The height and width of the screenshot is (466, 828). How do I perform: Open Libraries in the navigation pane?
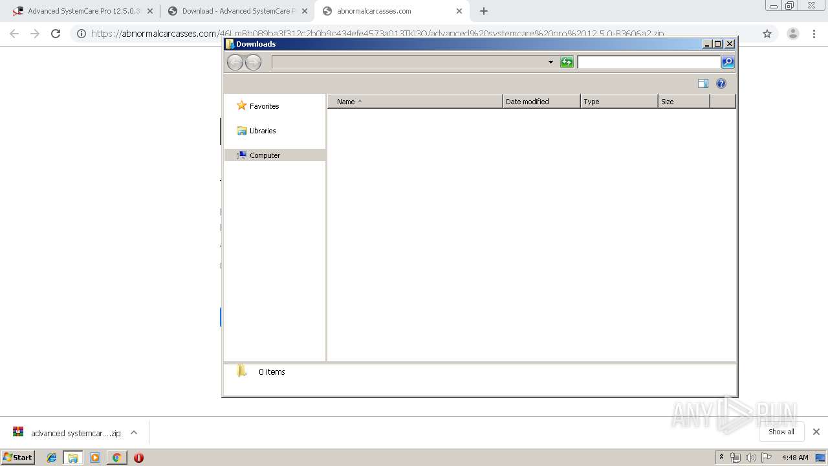[x=263, y=131]
